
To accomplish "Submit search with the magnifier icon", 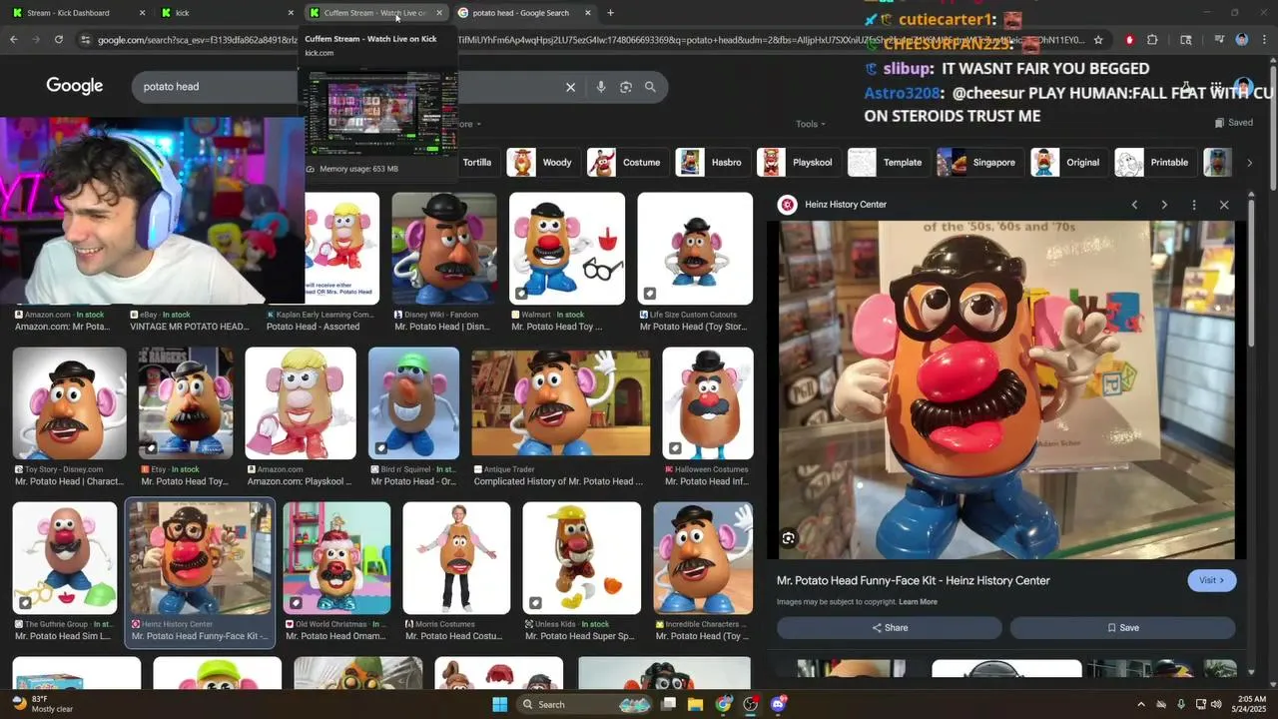I will coord(651,87).
